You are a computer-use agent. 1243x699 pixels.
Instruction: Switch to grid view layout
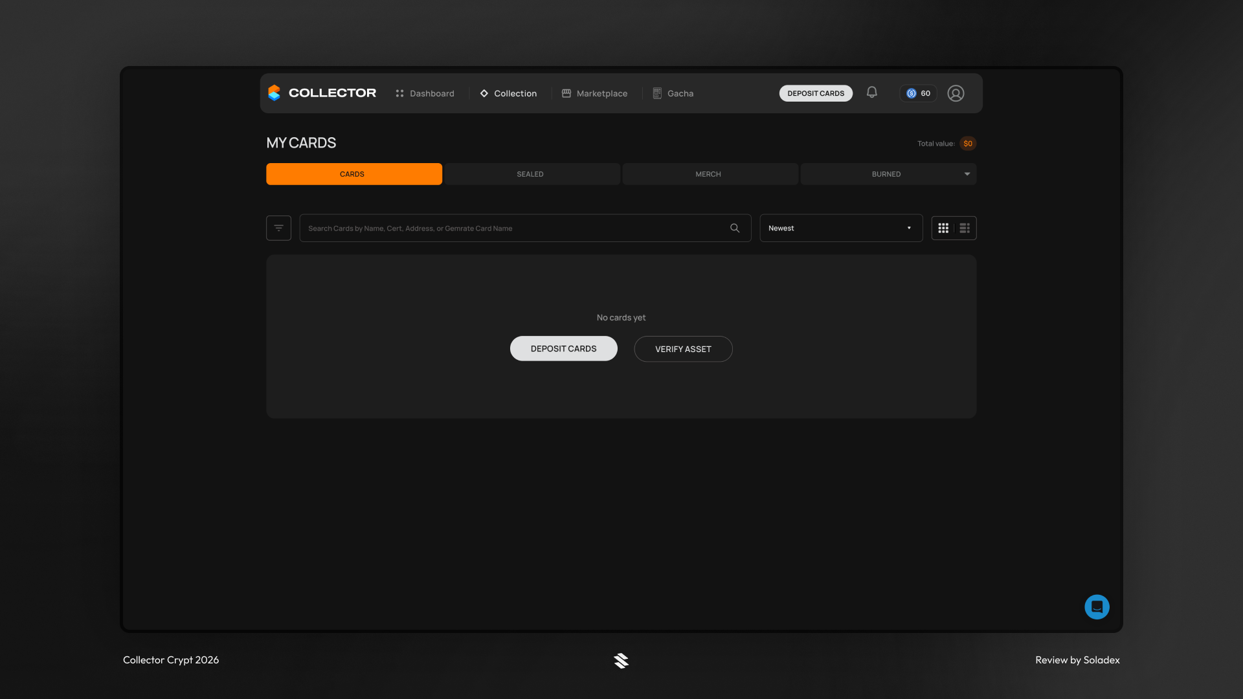(x=943, y=228)
